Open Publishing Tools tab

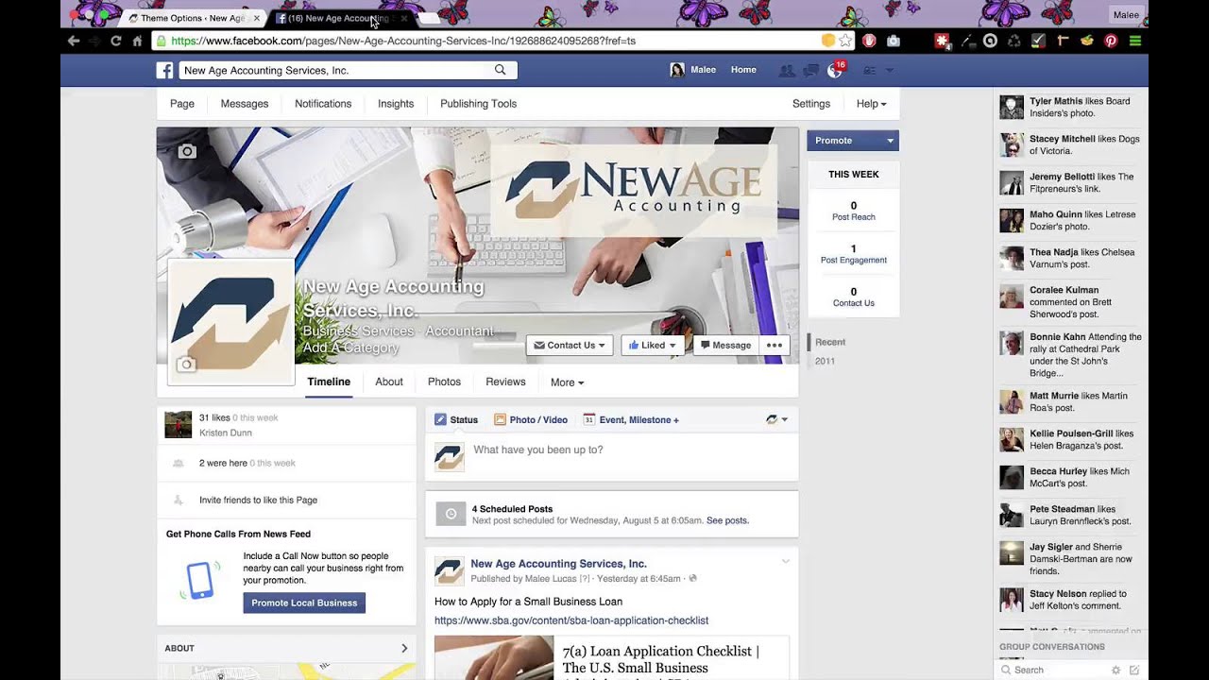478,104
